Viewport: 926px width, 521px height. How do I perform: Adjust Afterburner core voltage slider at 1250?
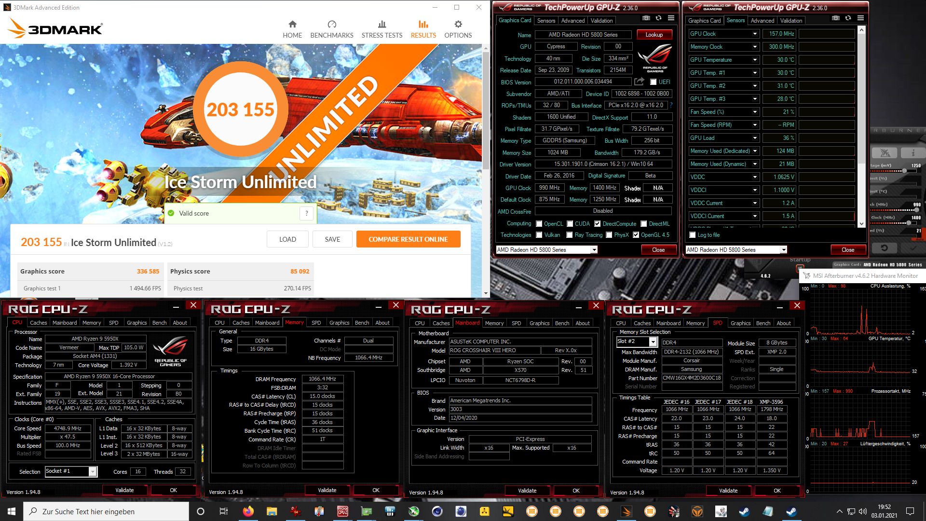tap(905, 171)
